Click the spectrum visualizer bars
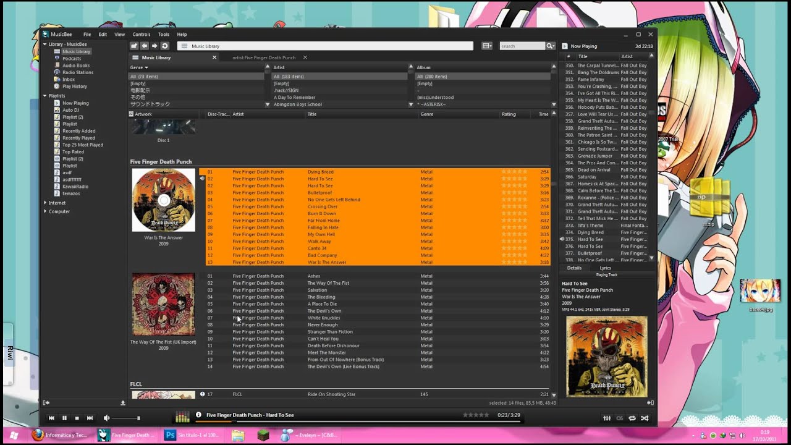 [x=182, y=417]
